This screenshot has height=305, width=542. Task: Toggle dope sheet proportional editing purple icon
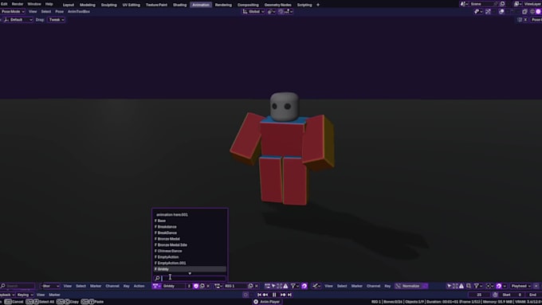pos(304,286)
